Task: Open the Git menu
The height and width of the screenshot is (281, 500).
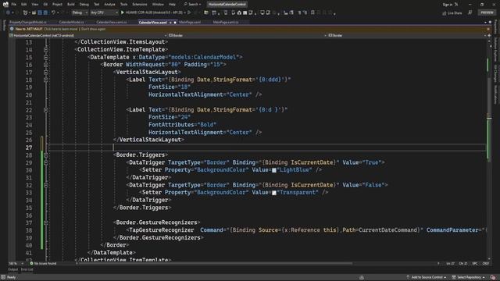Action: tap(45, 4)
